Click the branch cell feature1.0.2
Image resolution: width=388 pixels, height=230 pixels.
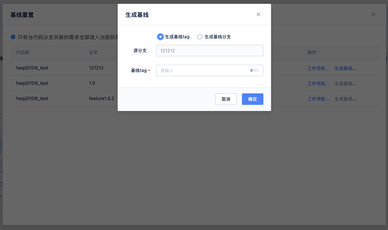click(x=101, y=99)
